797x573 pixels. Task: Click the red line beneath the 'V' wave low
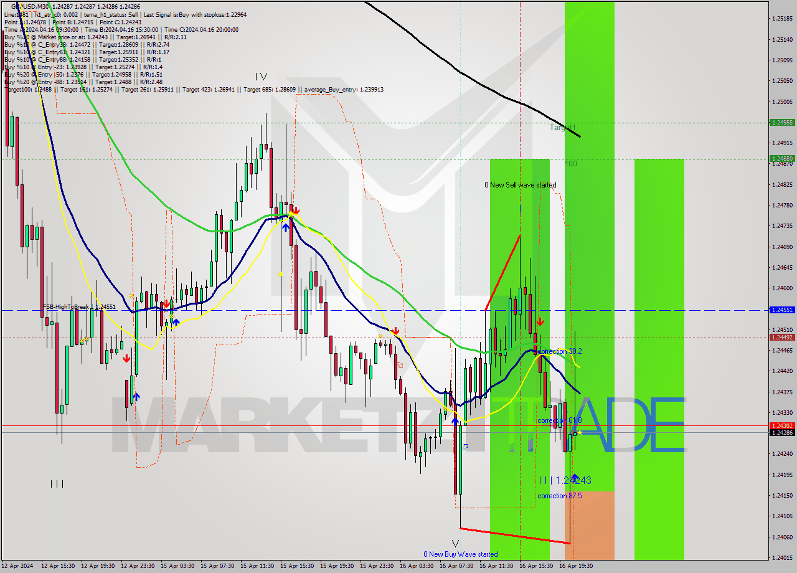click(x=514, y=536)
